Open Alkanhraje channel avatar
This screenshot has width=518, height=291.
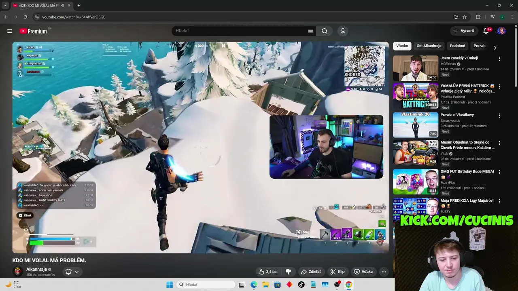[x=18, y=272]
